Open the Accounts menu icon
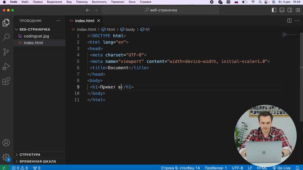 pos(6,143)
